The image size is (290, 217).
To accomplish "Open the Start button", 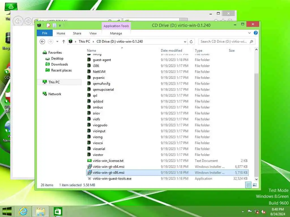I will coord(7,211).
